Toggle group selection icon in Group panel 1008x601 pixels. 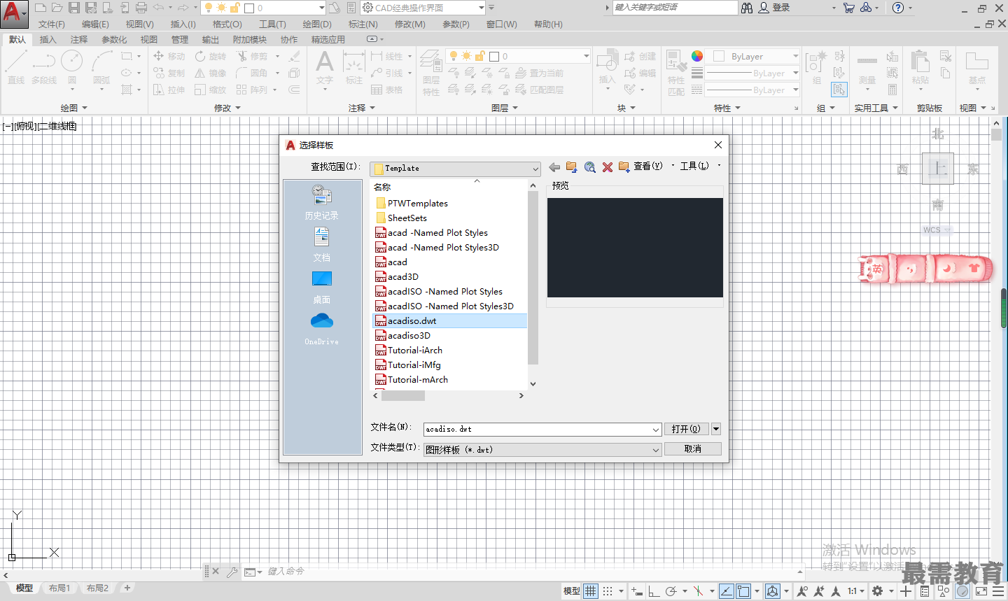(x=839, y=90)
